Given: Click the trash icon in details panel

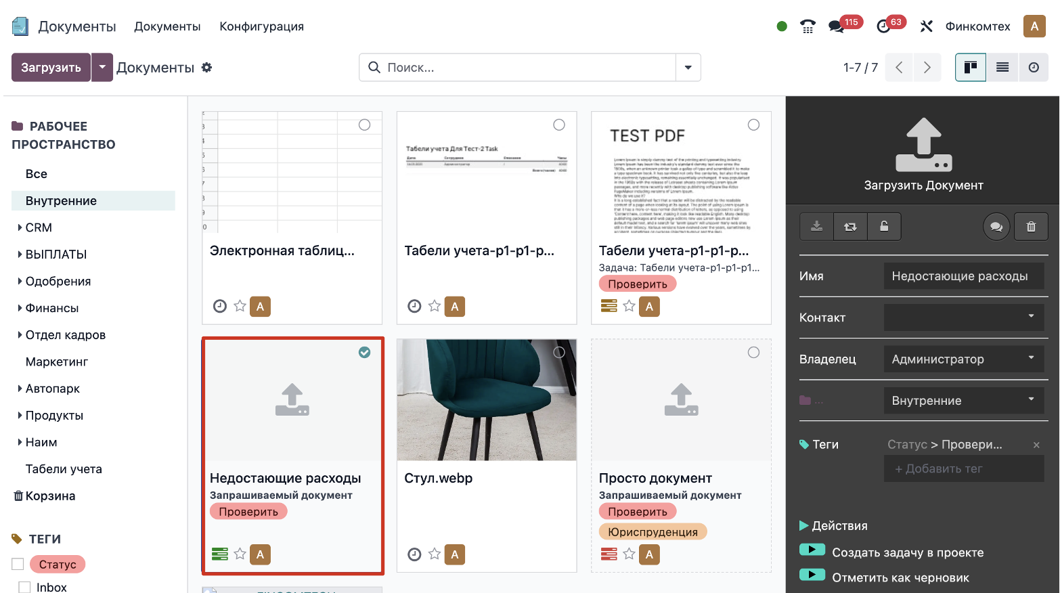Looking at the screenshot, I should 1031,227.
